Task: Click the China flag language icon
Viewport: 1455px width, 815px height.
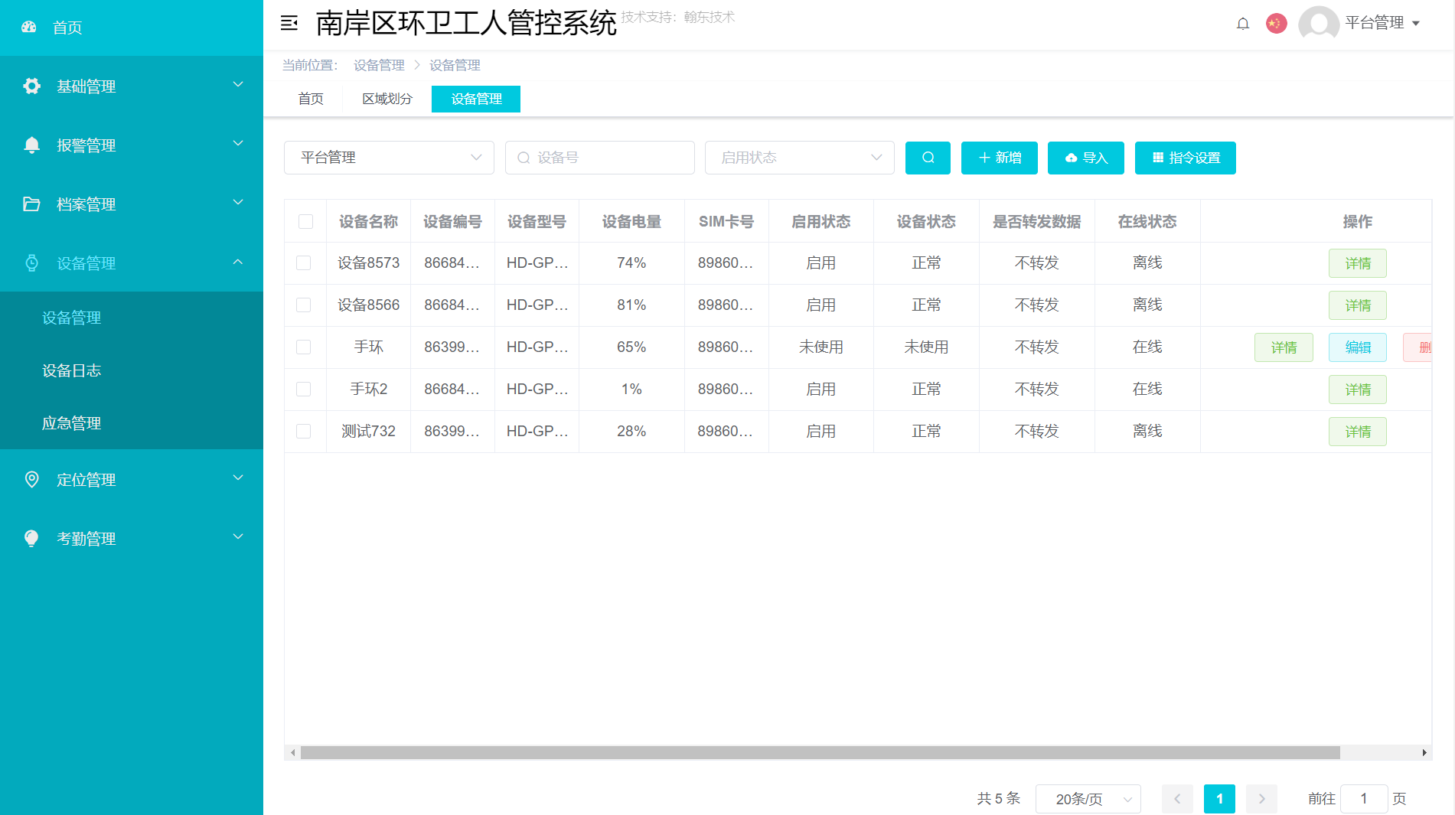Action: pos(1276,24)
